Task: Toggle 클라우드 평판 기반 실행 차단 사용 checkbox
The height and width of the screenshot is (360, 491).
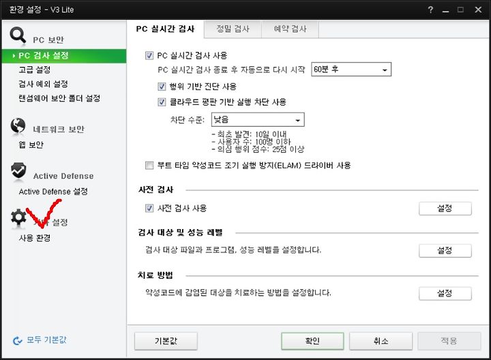Action: click(x=162, y=102)
